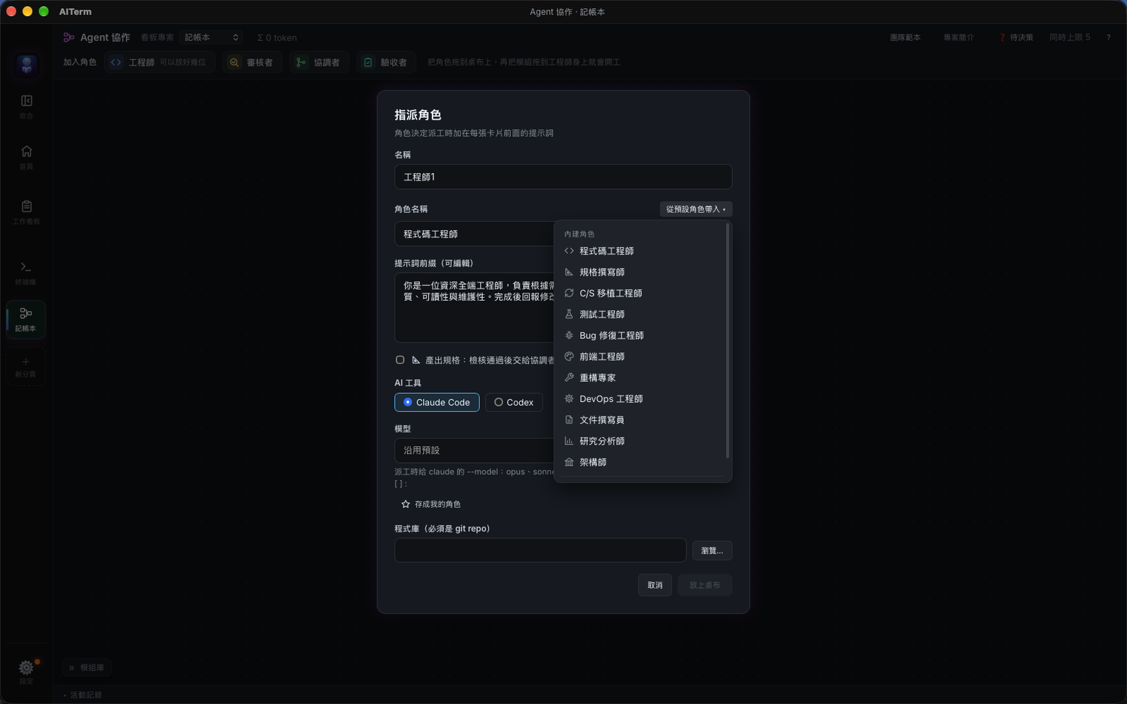
Task: Click the ? help icon at top right
Action: tap(1108, 38)
